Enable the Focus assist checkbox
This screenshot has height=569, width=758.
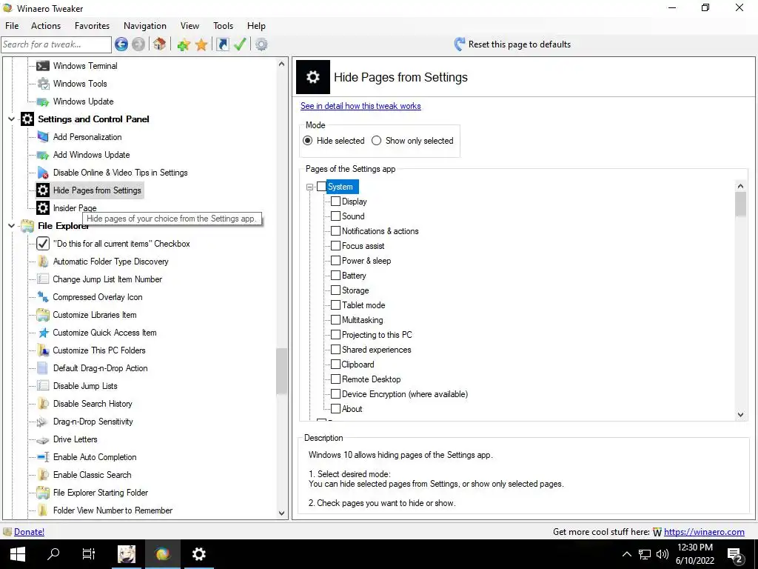coord(335,246)
